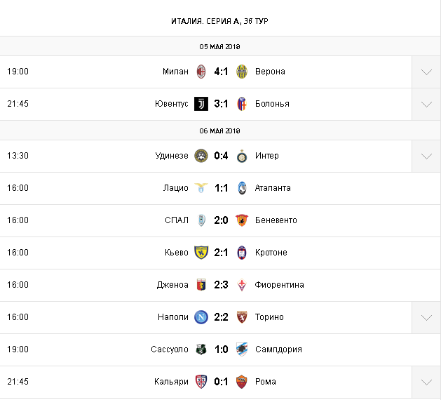Image resolution: width=441 pixels, height=400 pixels.
Task: Open the Лацио team link
Action: [x=175, y=188]
